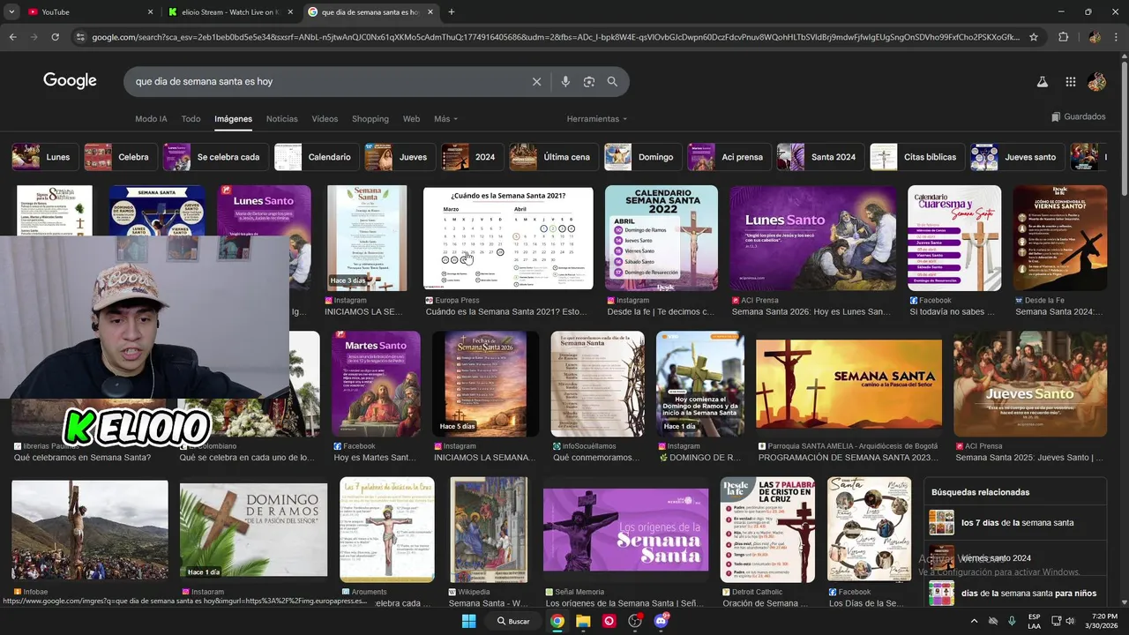This screenshot has height=635, width=1129.
Task: Filter images by Citas bíblicas chip
Action: click(x=917, y=157)
